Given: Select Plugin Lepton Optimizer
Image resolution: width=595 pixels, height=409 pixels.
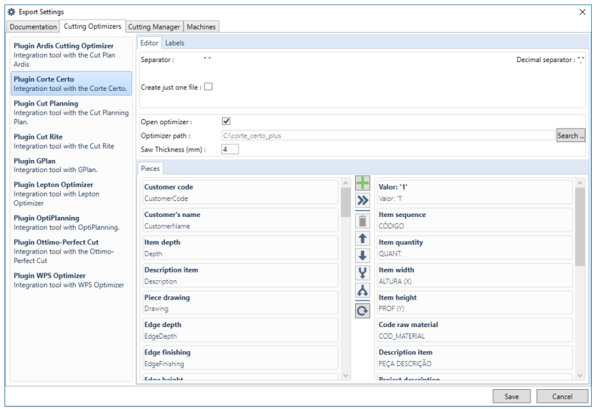Looking at the screenshot, I should click(71, 194).
